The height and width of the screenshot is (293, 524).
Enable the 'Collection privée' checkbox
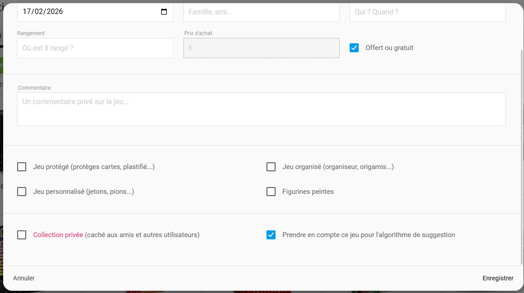pos(22,235)
